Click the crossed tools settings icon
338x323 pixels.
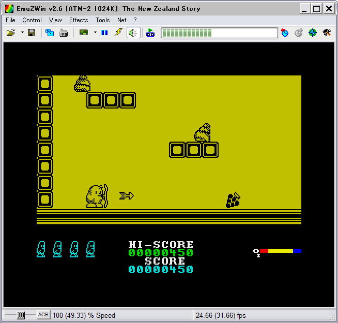coord(327,33)
